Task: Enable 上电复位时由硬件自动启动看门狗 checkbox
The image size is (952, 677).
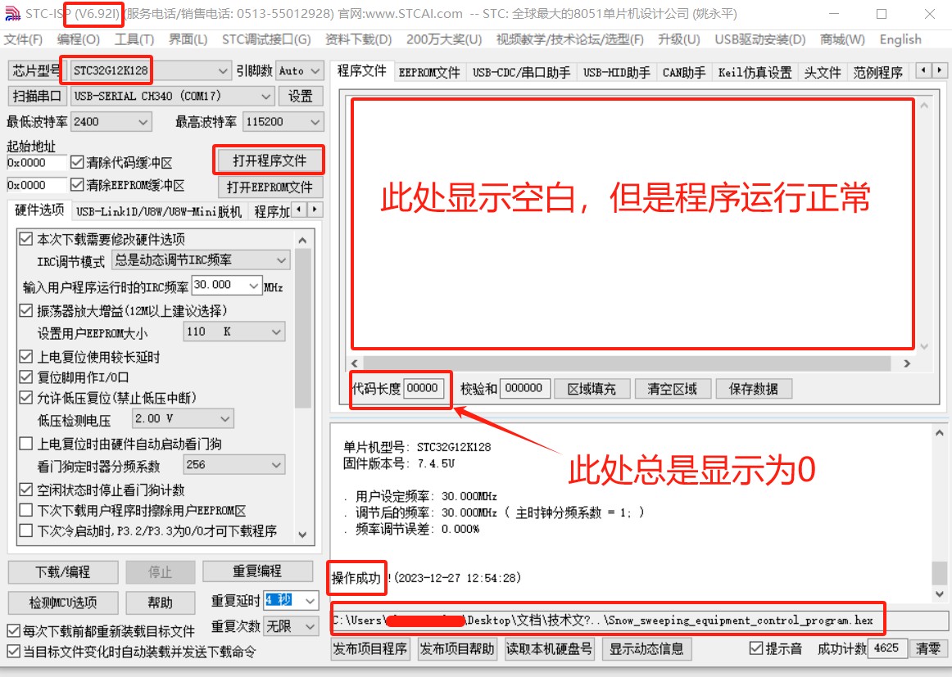Action: tap(25, 444)
